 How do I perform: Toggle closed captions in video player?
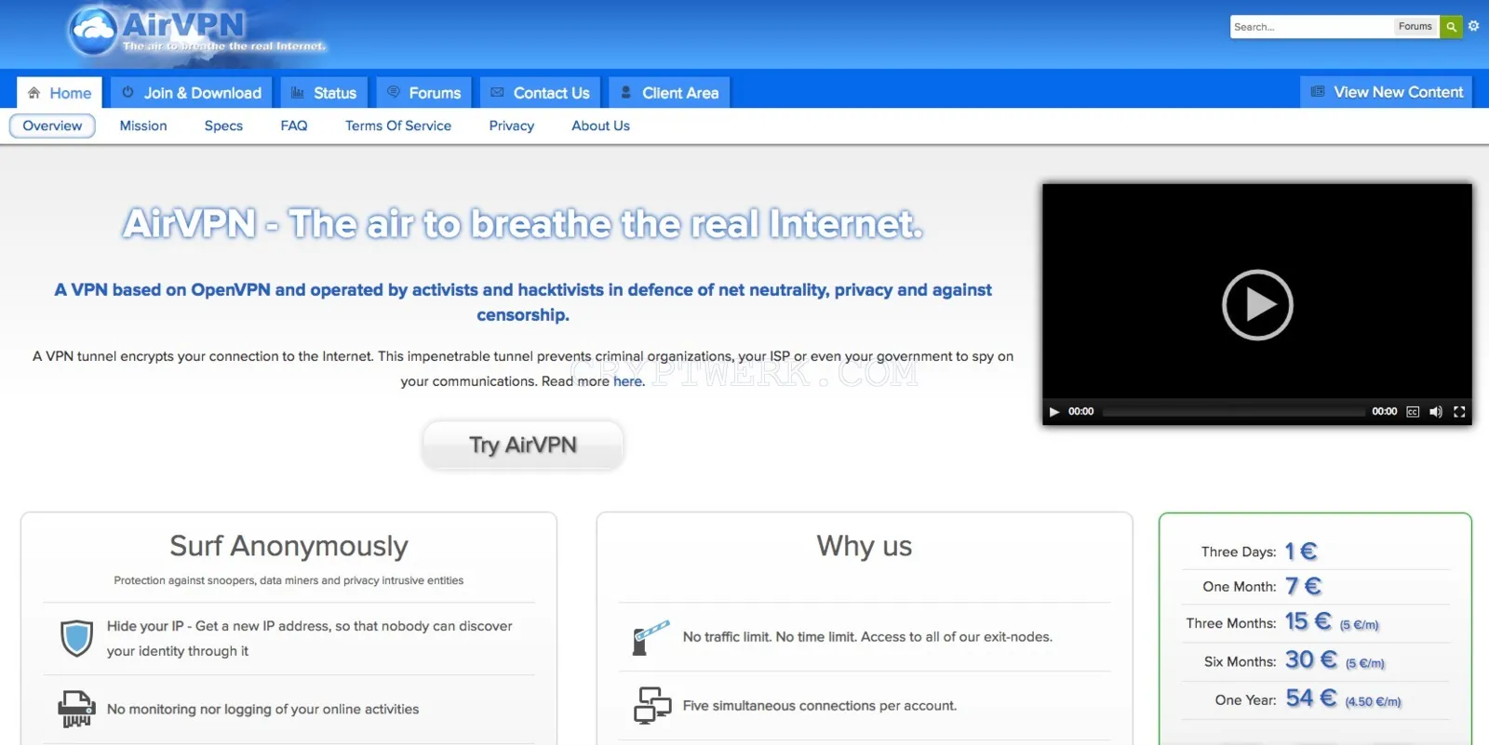pos(1413,411)
